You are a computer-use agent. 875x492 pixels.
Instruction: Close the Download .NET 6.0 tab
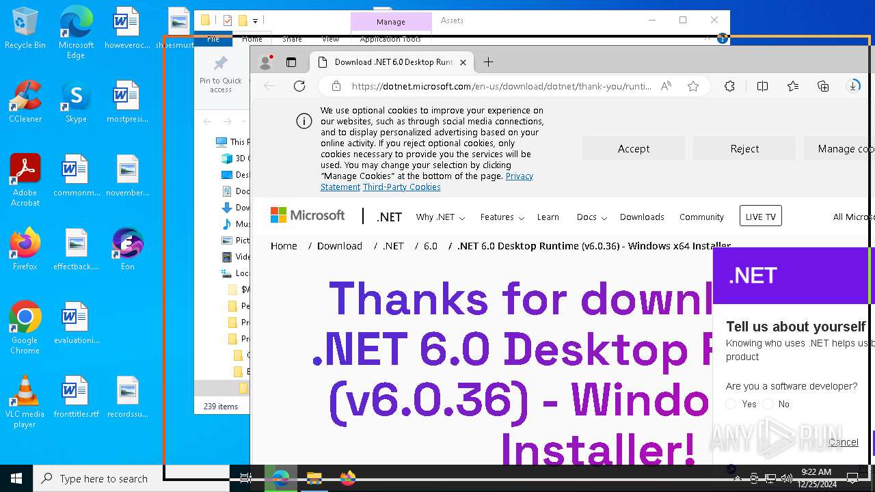pos(463,62)
